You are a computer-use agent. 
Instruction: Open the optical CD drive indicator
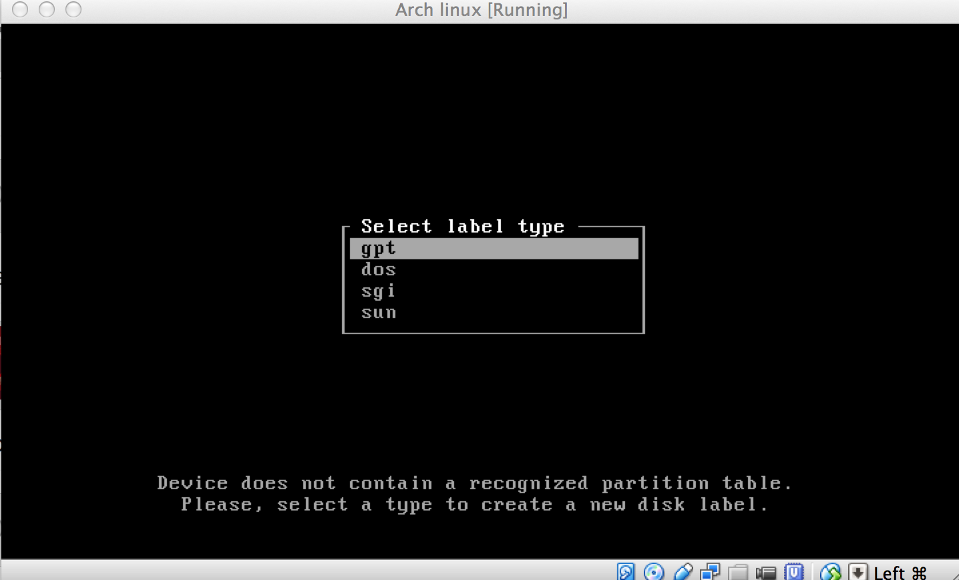click(x=654, y=572)
